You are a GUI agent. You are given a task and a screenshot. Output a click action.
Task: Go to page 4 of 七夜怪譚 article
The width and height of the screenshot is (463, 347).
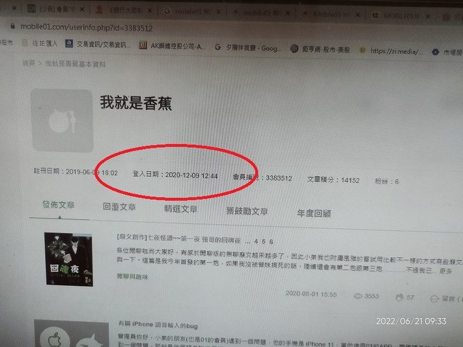(x=256, y=241)
